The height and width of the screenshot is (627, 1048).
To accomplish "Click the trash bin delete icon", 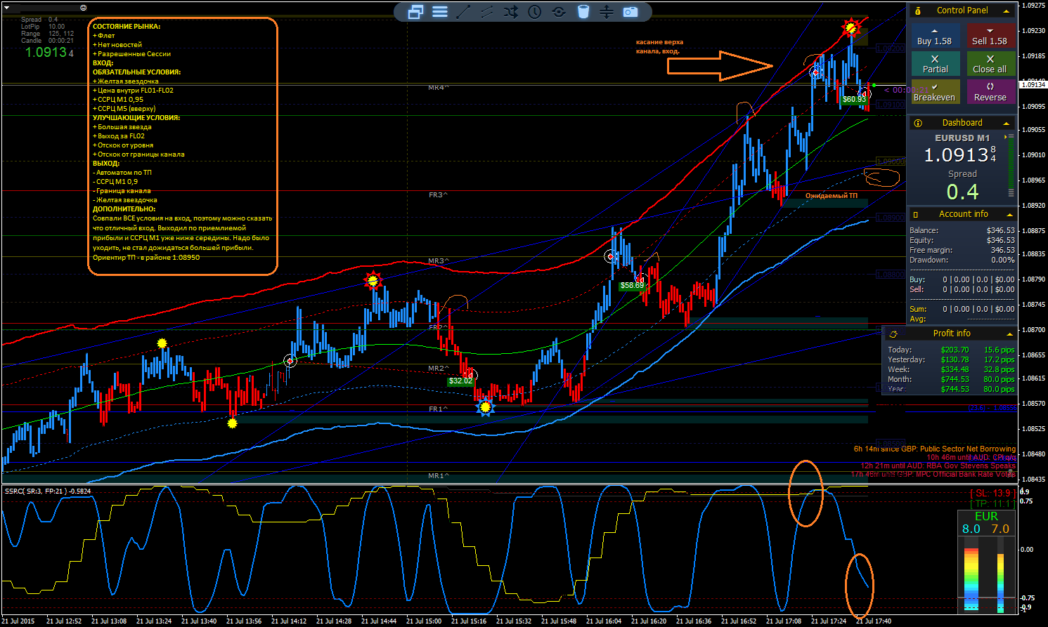I will pos(583,12).
